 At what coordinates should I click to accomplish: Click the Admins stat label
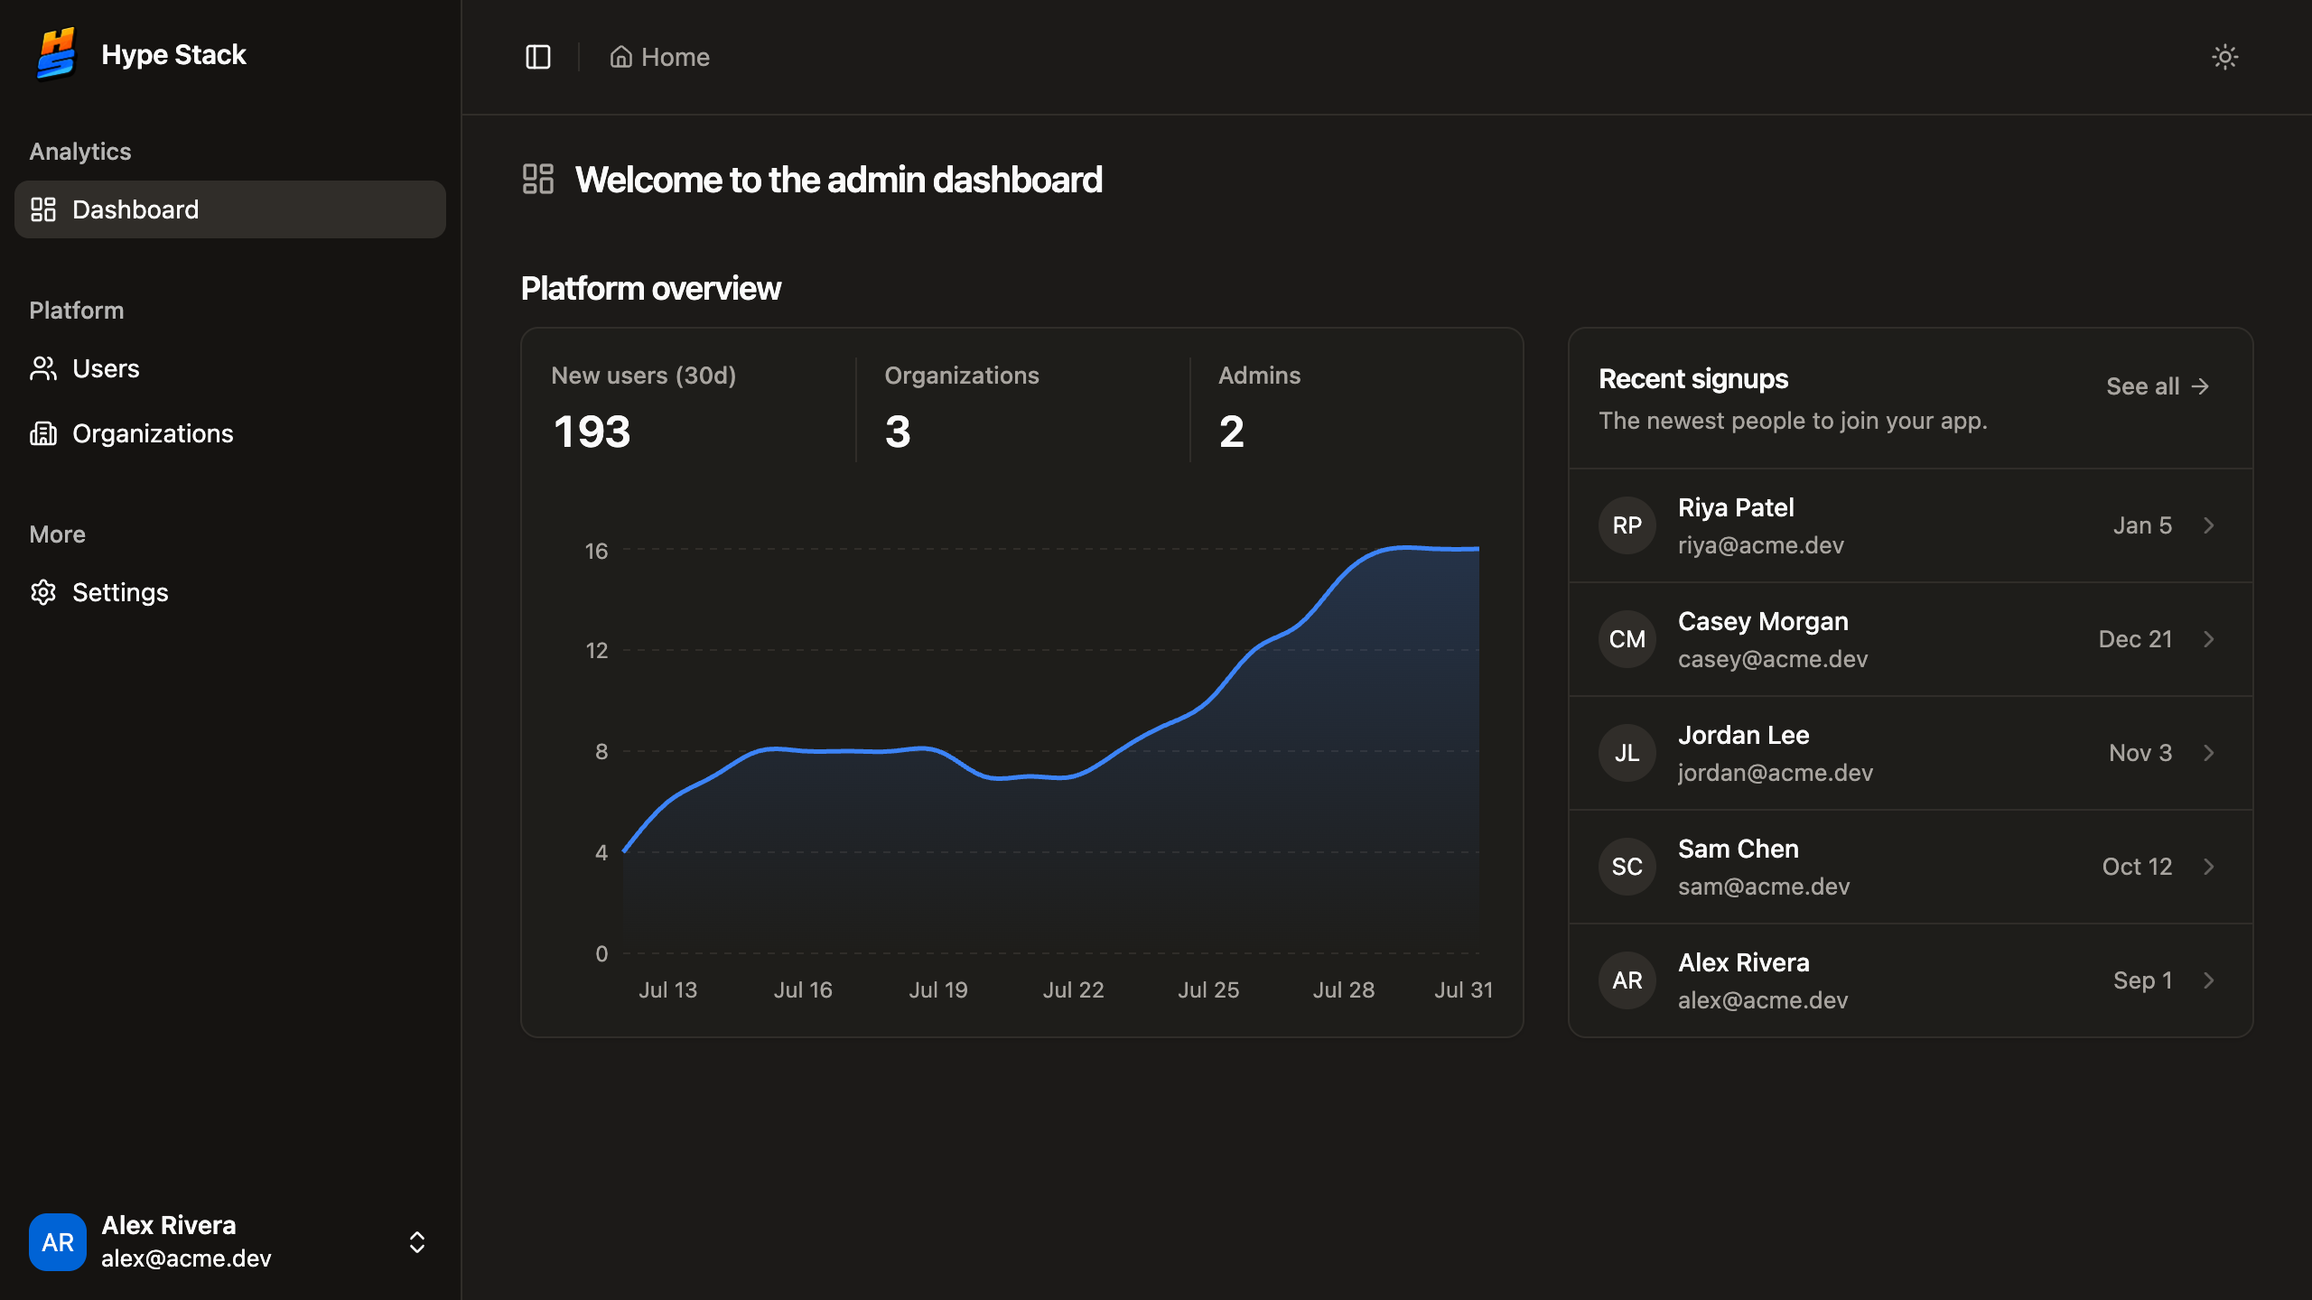(x=1260, y=376)
